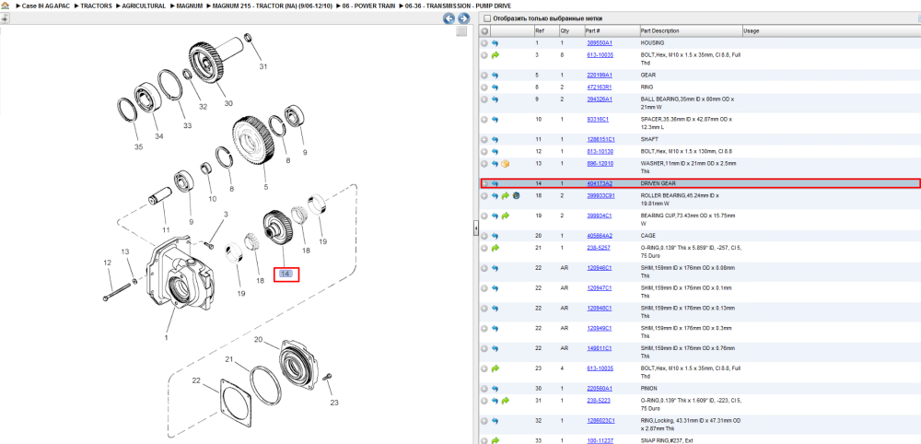Open part number link 613-10130

[600, 151]
